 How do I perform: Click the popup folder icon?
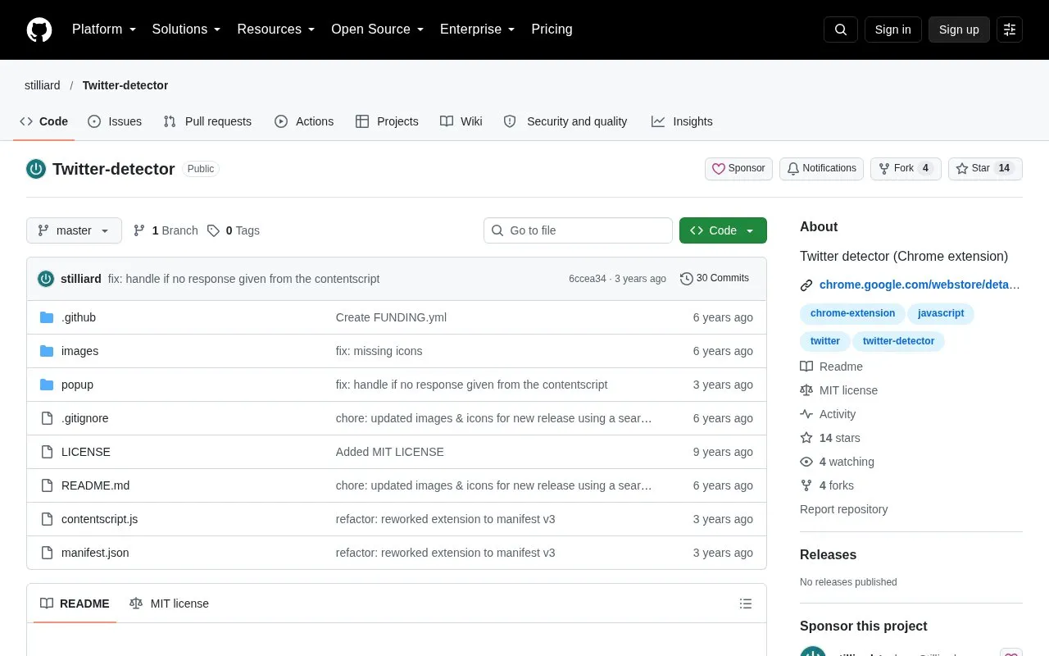tap(47, 385)
